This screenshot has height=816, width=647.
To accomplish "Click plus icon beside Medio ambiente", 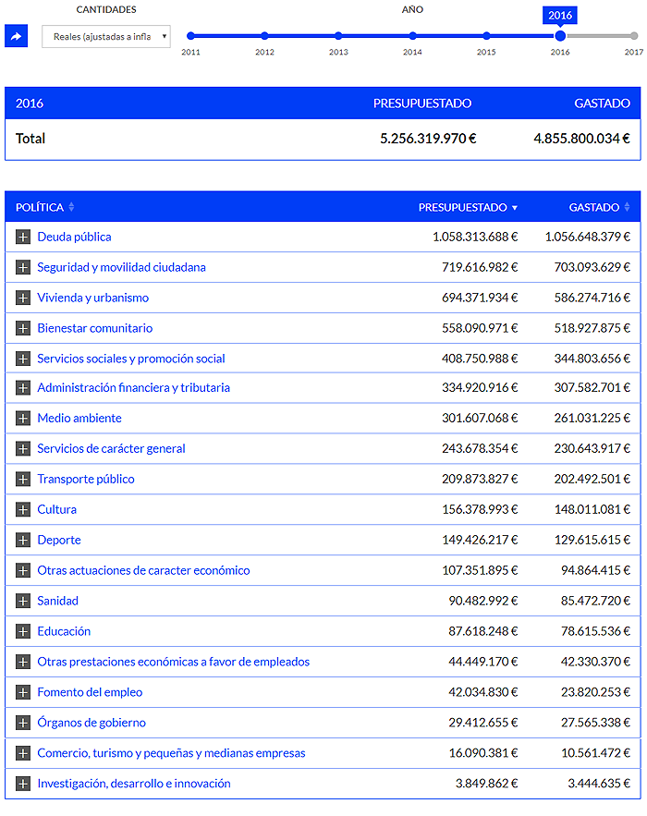I will coord(23,419).
